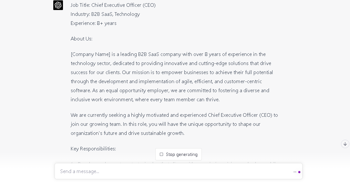Click the 'We are currently seeking' paragraph

tap(174, 124)
